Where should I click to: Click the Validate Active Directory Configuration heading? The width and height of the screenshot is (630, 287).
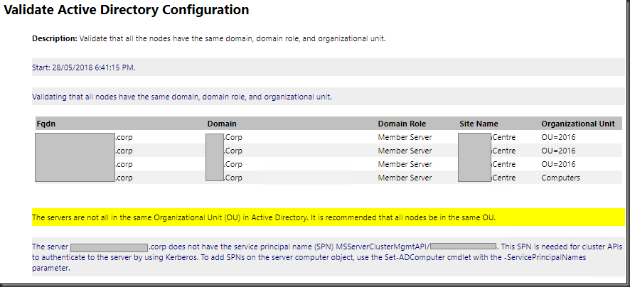[127, 11]
